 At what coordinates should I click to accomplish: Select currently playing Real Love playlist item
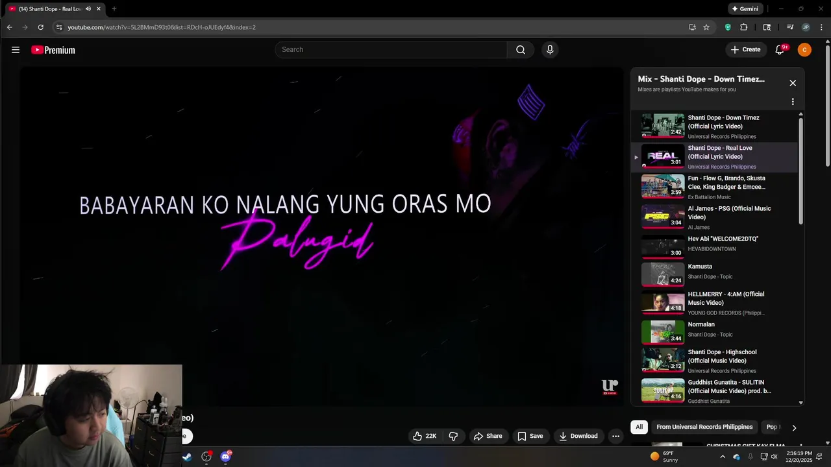(x=714, y=157)
